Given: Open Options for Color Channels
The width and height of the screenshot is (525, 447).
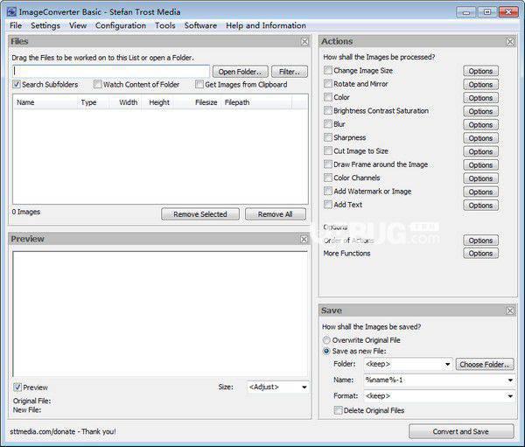Looking at the screenshot, I should [x=480, y=178].
